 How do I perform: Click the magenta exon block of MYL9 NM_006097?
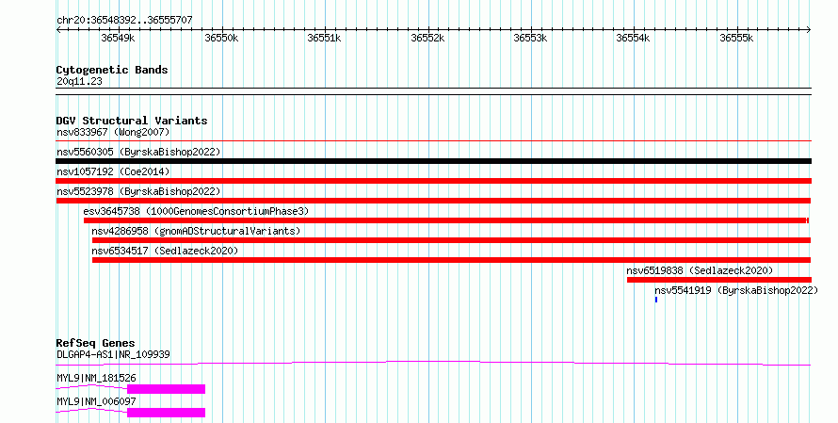pos(167,413)
